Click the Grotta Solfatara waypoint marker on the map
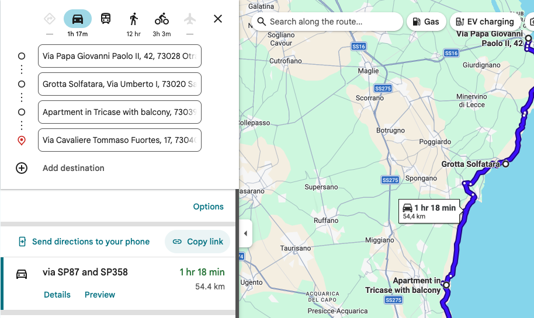Image resolution: width=534 pixels, height=318 pixels. [x=506, y=164]
